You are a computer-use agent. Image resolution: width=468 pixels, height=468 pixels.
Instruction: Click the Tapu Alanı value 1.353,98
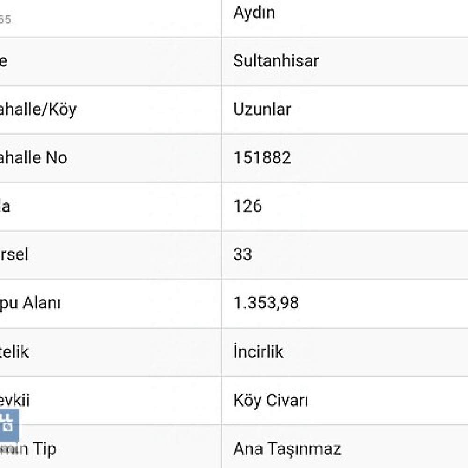click(266, 303)
